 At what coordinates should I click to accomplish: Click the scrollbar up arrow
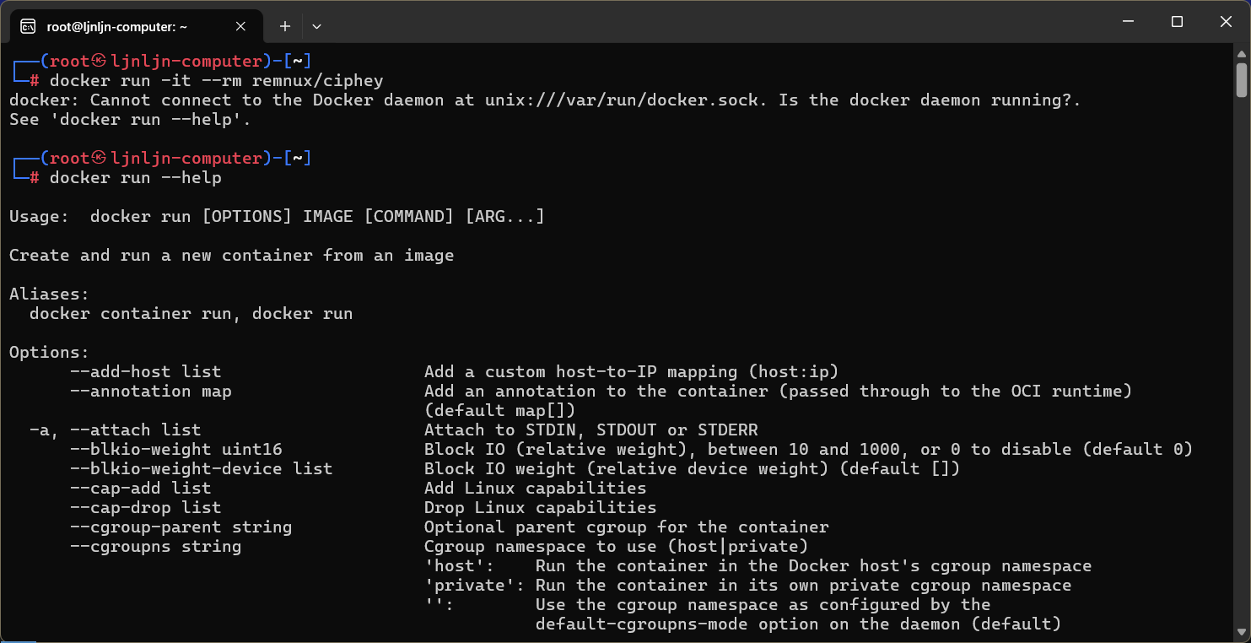point(1241,52)
